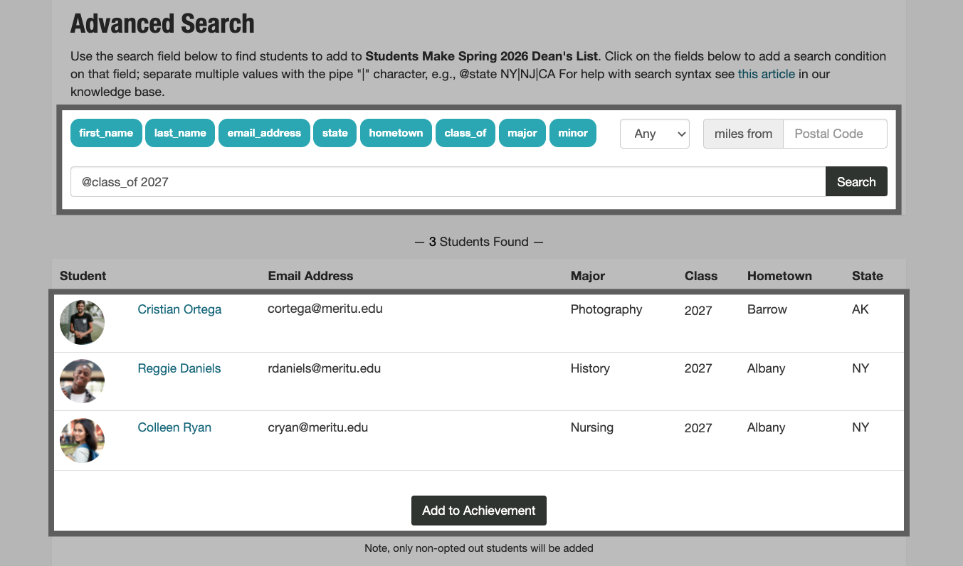The image size is (963, 566).
Task: Add the major field to the search
Action: tap(522, 133)
